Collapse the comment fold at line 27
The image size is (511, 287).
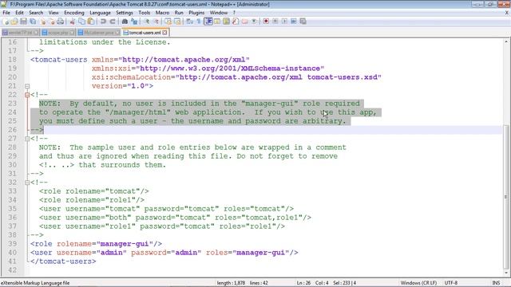click(x=27, y=139)
